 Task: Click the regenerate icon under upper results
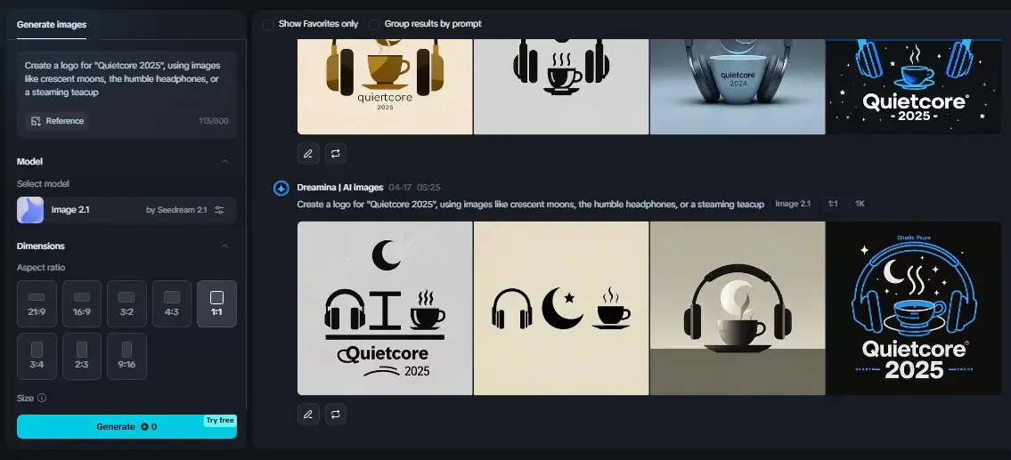click(x=335, y=153)
